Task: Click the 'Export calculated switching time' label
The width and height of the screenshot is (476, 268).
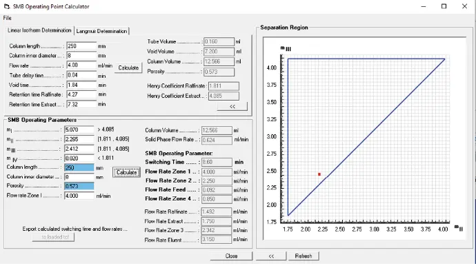Action: [x=75, y=229]
